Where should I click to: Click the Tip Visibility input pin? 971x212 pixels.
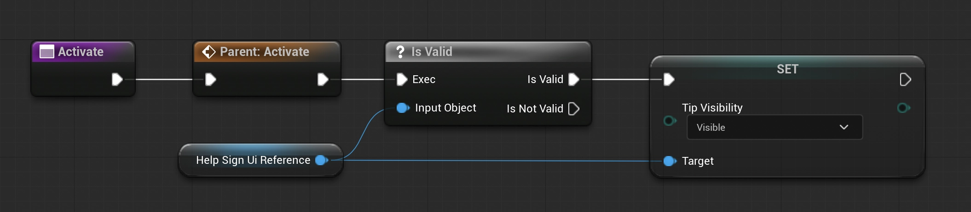[x=670, y=121]
